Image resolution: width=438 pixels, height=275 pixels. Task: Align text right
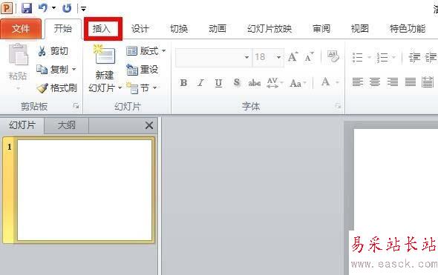point(393,82)
